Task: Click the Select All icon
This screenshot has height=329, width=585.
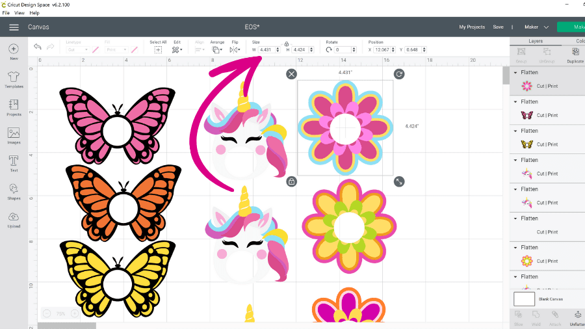Action: click(x=158, y=50)
